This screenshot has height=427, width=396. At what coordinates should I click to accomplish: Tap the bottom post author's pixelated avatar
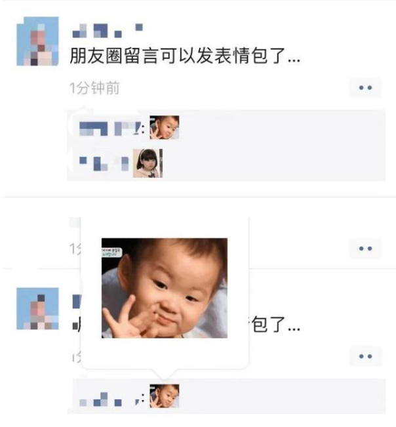click(37, 308)
